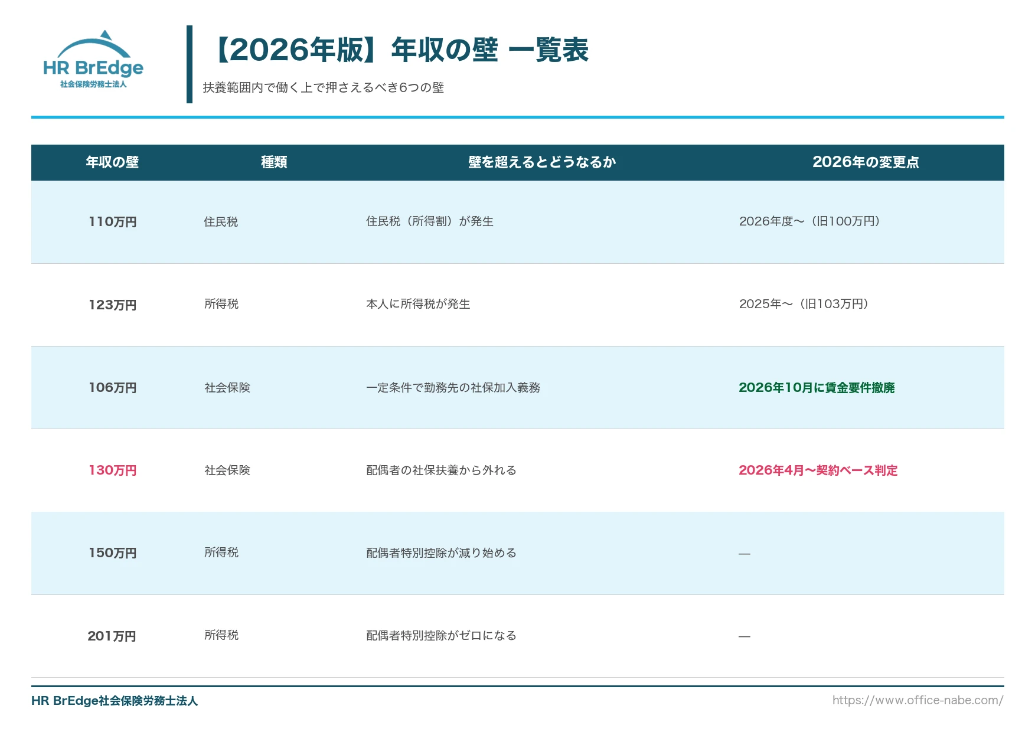Click the 住民税 cell

pos(221,221)
